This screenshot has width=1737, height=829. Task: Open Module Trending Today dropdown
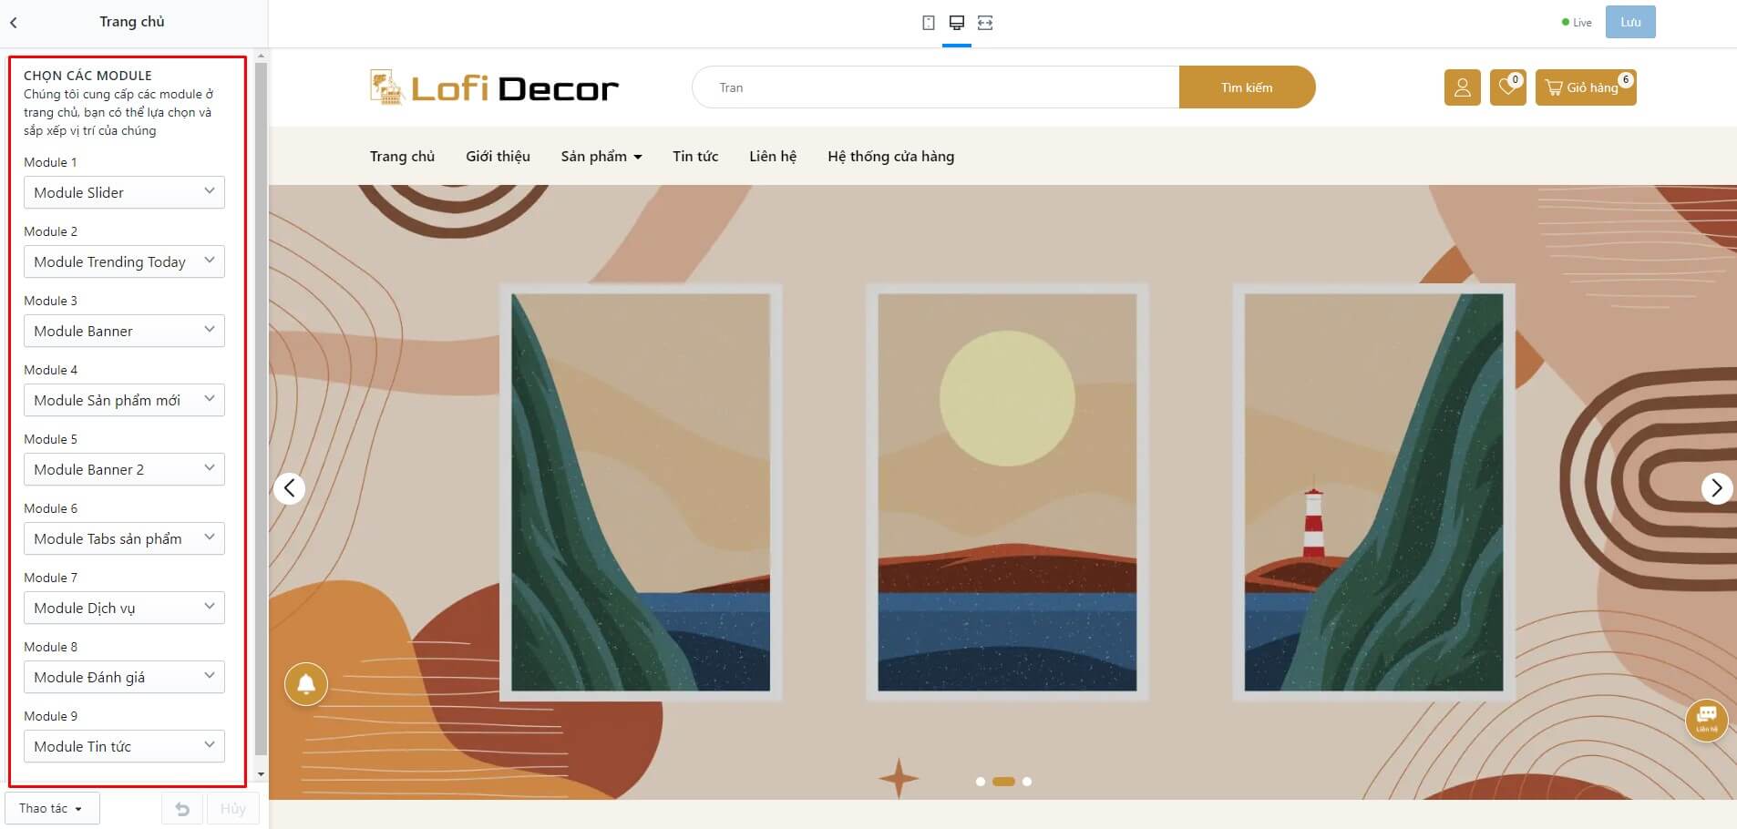point(124,261)
